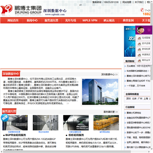Click the 集团新闻 section header
153x153 pixels.
point(130,61)
